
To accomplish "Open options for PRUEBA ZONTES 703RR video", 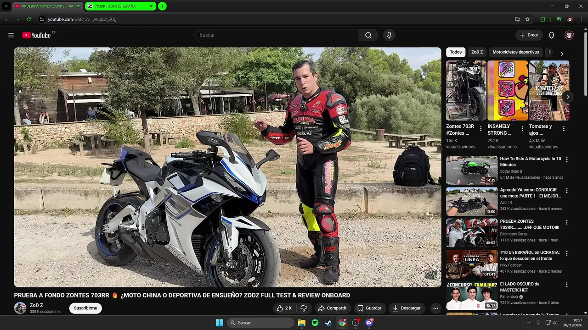I will [566, 222].
